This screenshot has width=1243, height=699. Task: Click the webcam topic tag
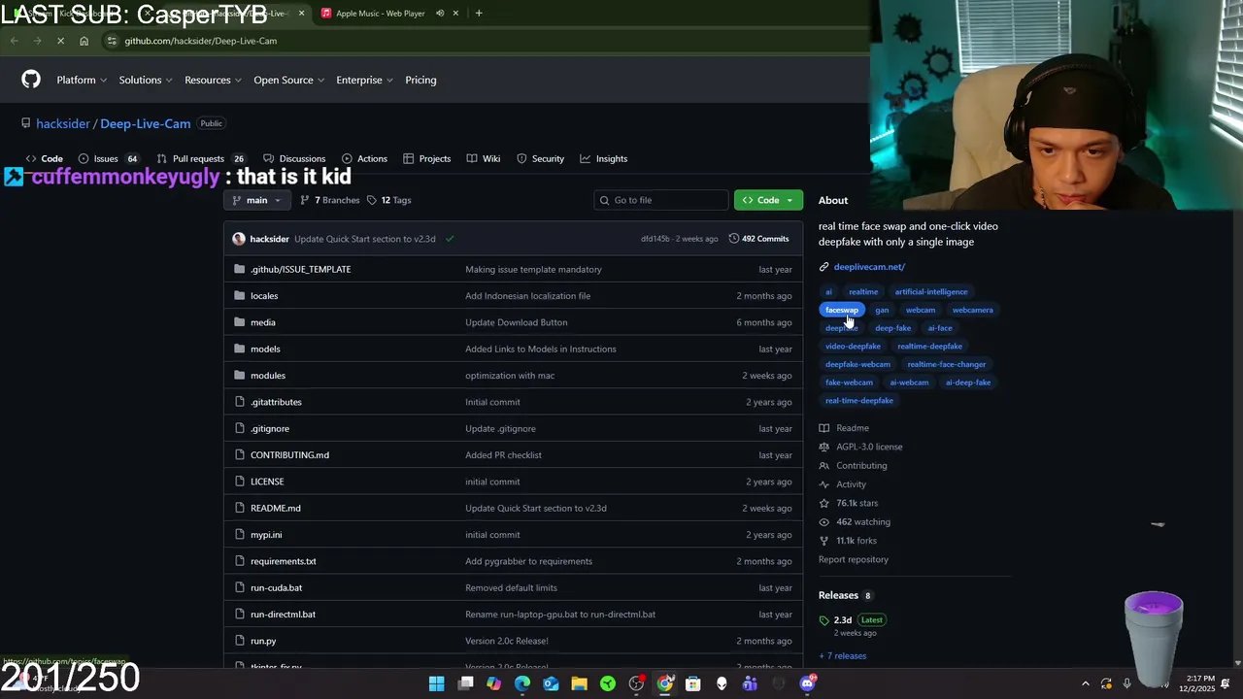pos(921,310)
